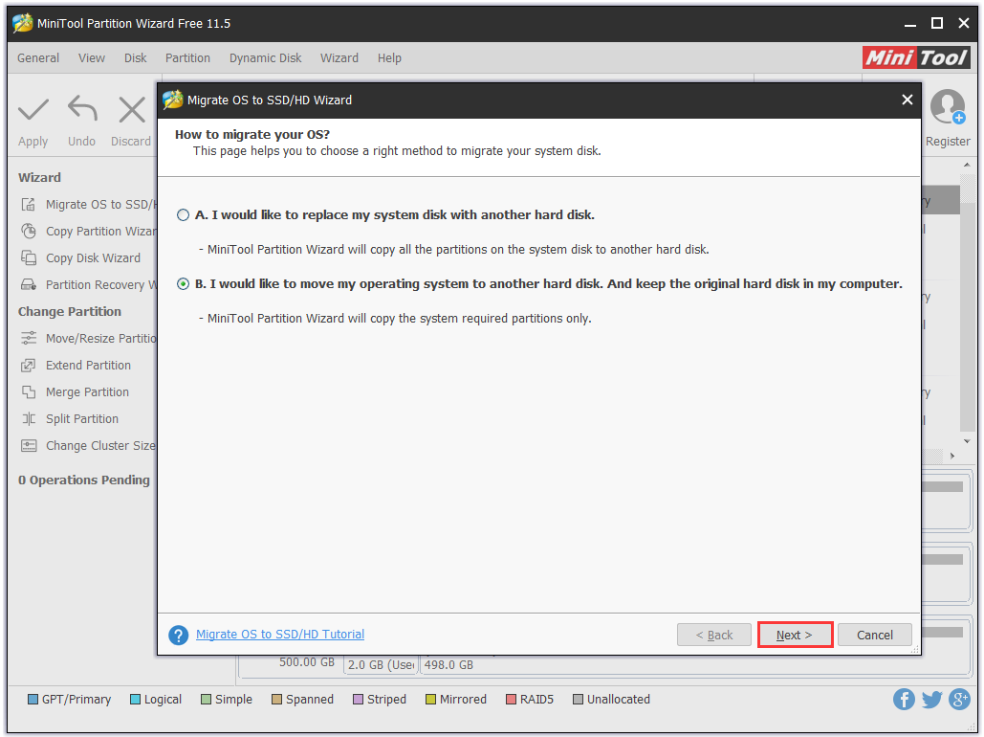
Task: Click the Striped legend color box
Action: [x=359, y=700]
